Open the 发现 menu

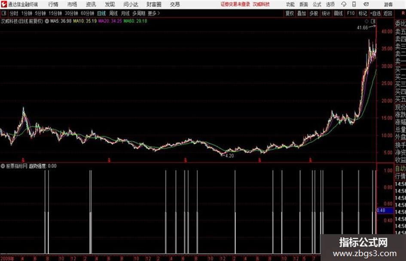pos(110,4)
